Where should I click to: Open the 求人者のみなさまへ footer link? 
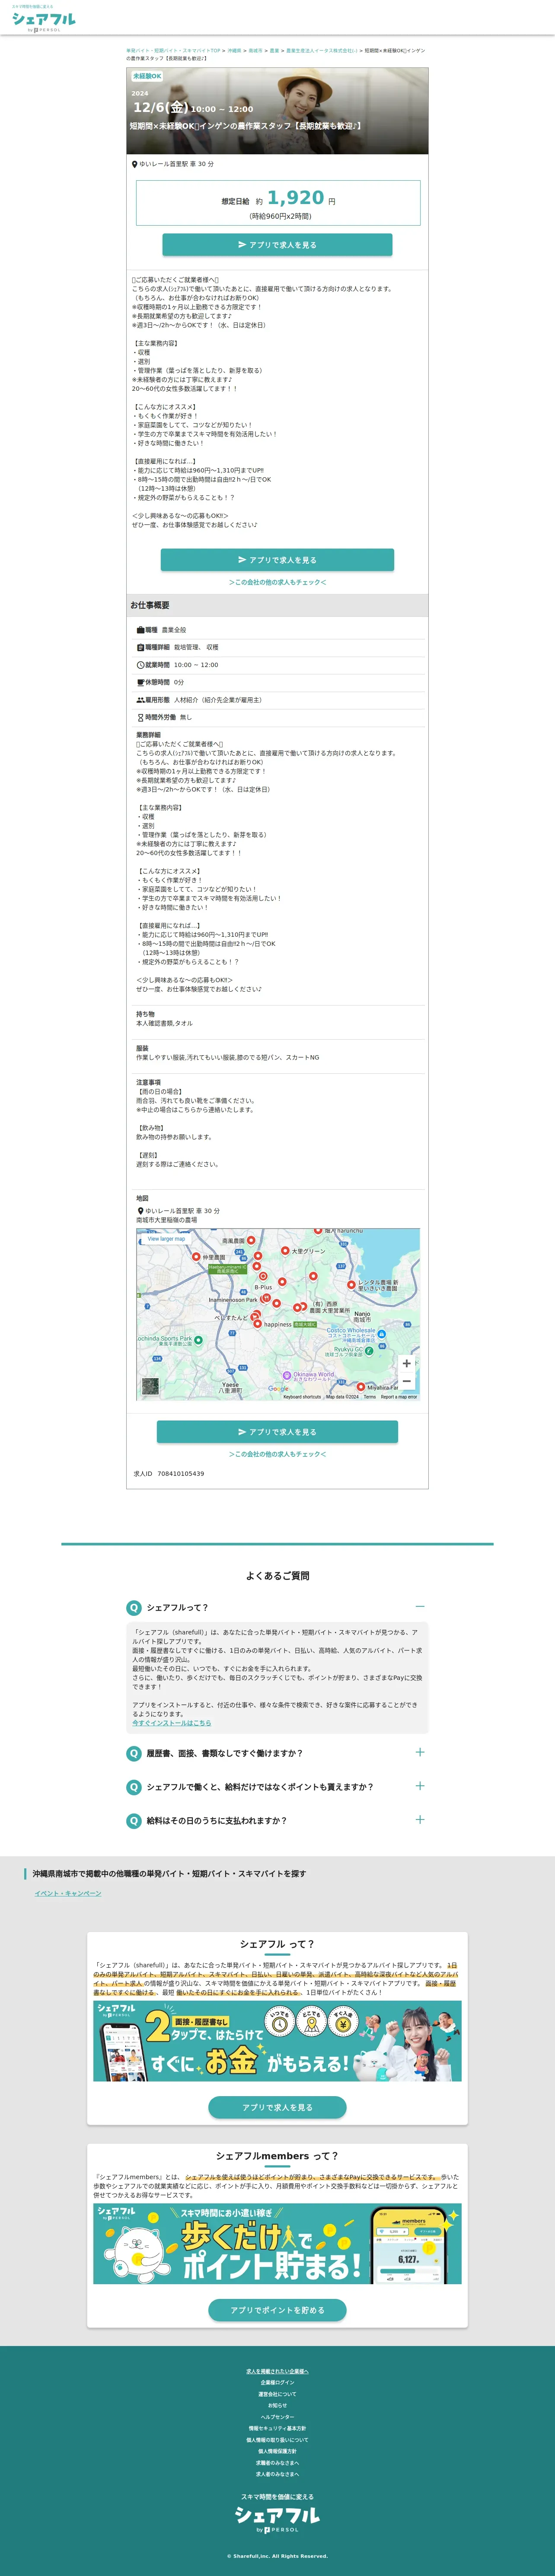(277, 2474)
